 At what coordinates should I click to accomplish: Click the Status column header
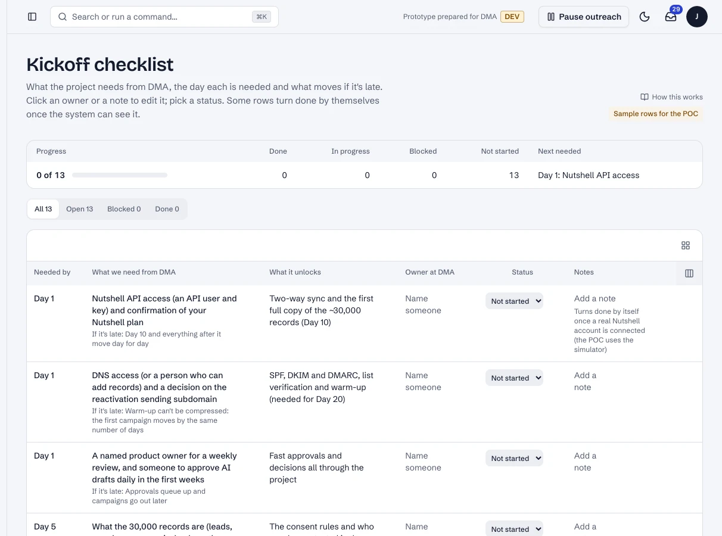pos(522,272)
